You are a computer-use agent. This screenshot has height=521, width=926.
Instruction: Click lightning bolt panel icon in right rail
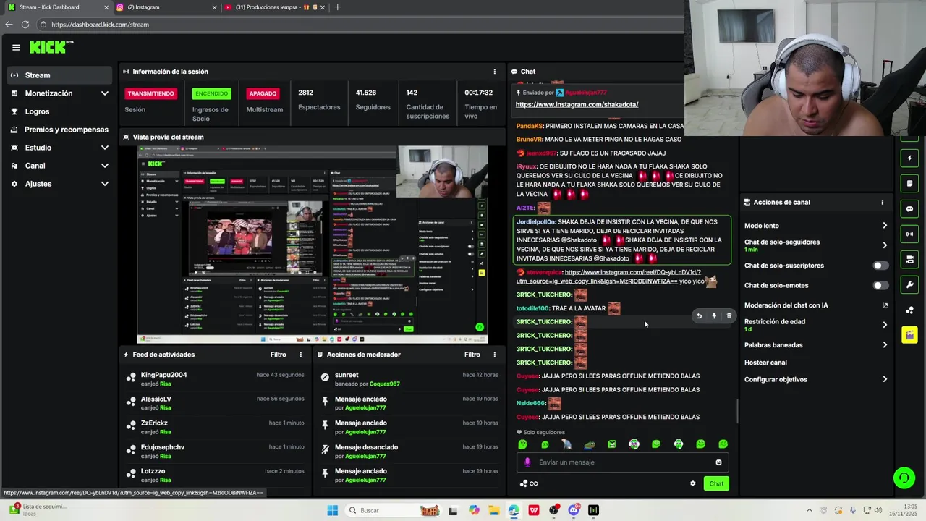coord(909,158)
